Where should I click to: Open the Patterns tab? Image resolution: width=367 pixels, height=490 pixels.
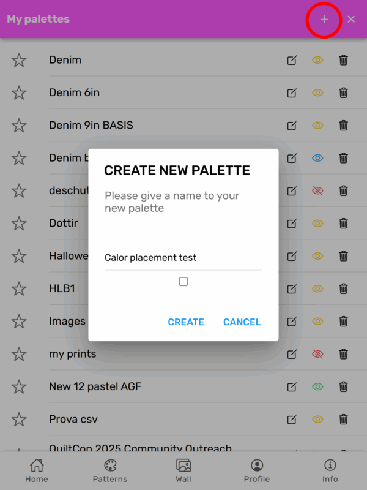[x=110, y=470]
